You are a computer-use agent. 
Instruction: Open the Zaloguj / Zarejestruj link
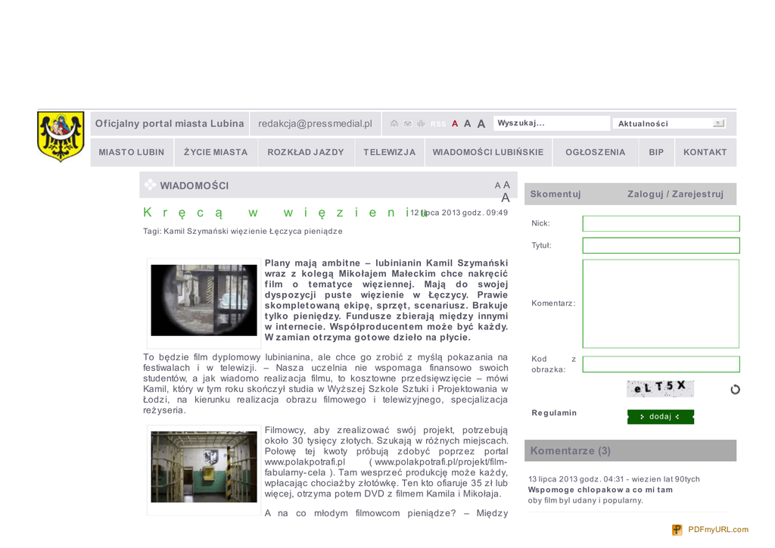click(675, 194)
